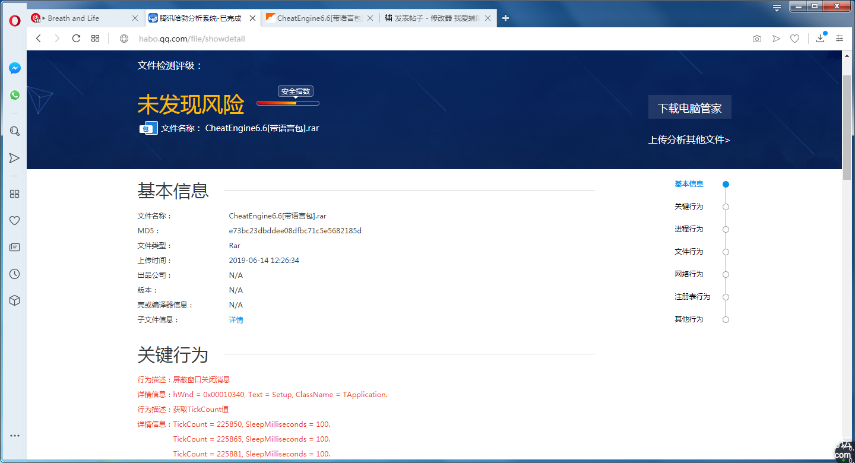Select the file type value Rar

pos(235,246)
